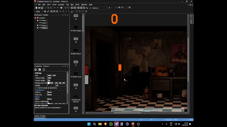Image resolution: width=227 pixels, height=127 pixels.
Task: Open the Help contents question-mark icon
Action: tap(61, 8)
